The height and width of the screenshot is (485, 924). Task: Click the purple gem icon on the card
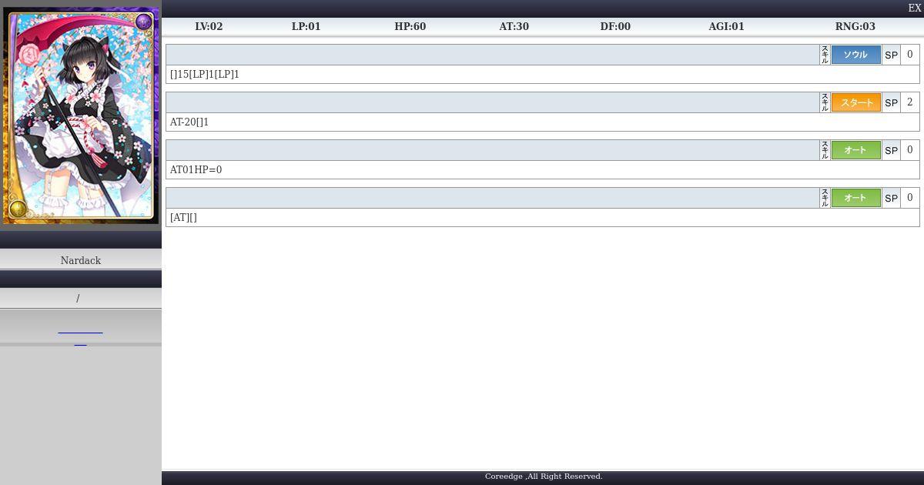coord(143,22)
